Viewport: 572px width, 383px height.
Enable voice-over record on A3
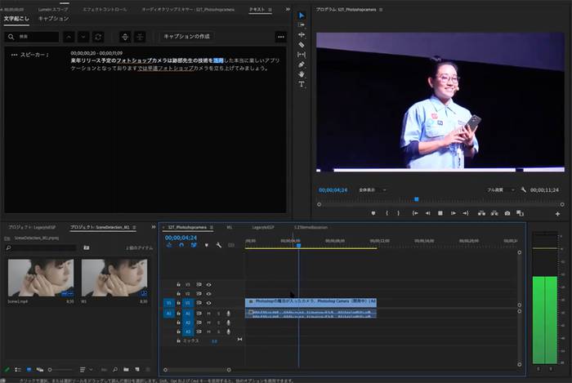click(228, 332)
